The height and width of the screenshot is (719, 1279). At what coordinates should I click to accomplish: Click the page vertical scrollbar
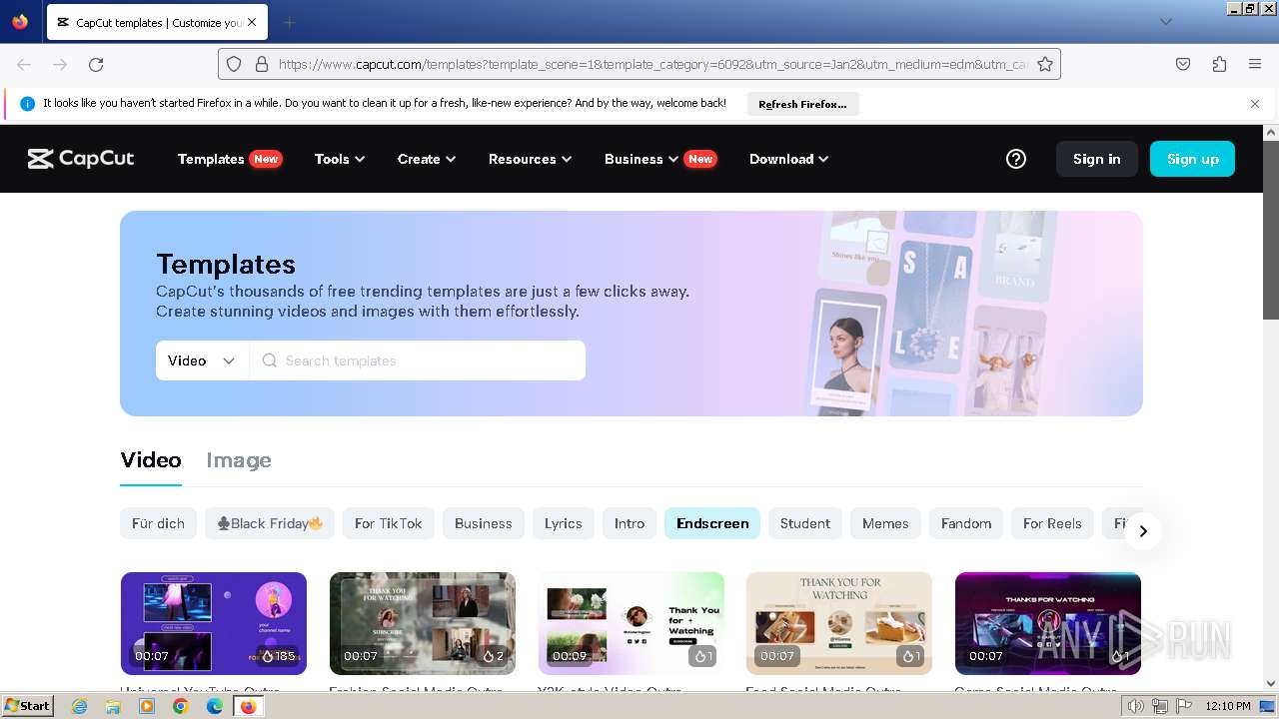[1271, 407]
